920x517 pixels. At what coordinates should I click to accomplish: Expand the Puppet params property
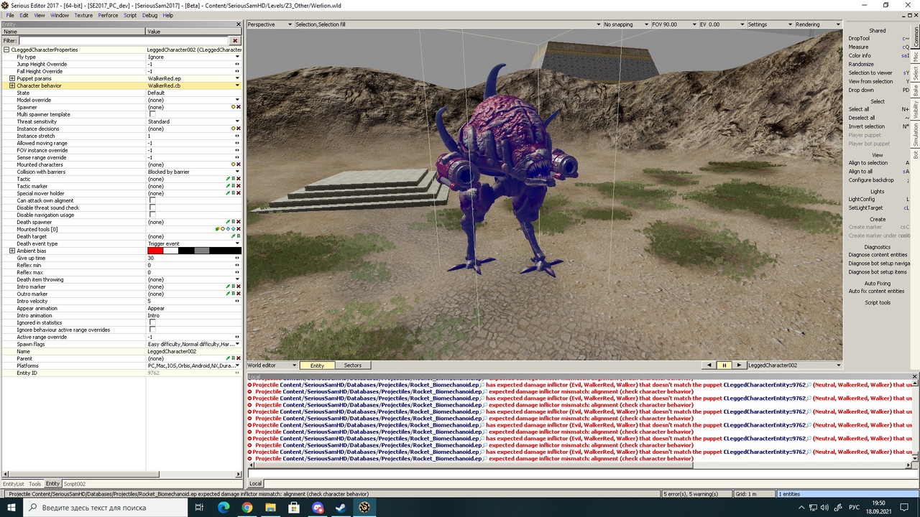click(x=12, y=78)
